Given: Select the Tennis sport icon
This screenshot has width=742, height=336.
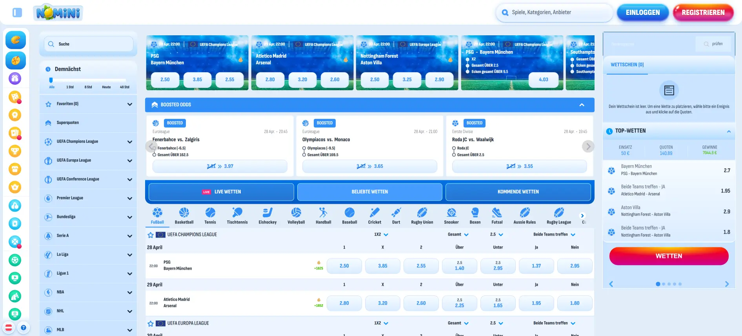Looking at the screenshot, I should [210, 216].
